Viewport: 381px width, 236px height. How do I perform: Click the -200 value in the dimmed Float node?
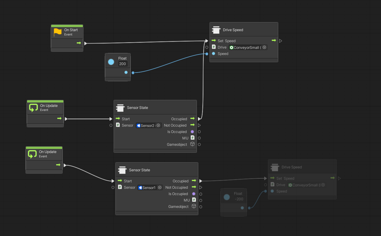(x=239, y=199)
